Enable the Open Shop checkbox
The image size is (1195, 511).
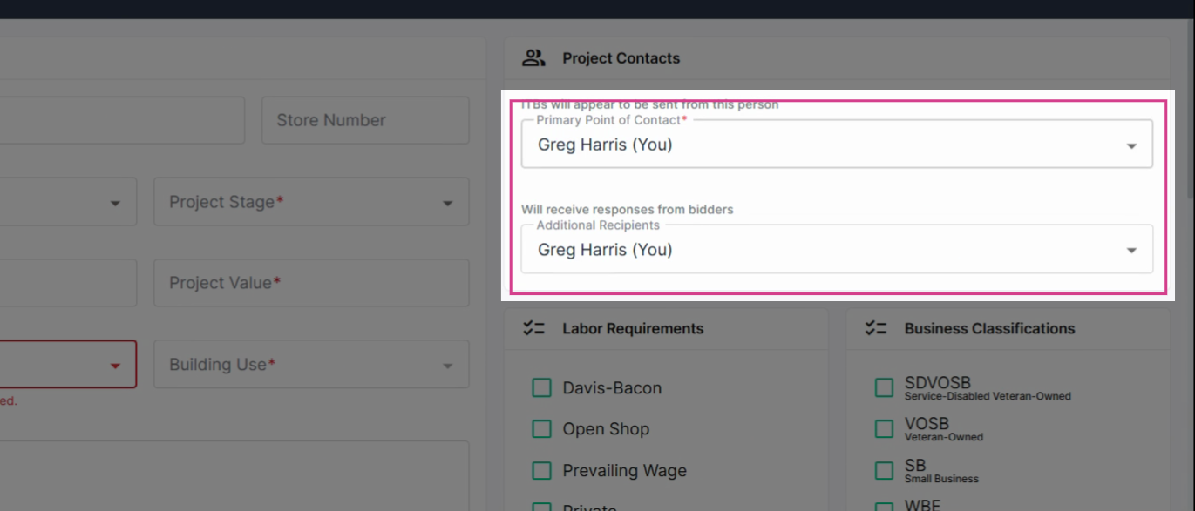[x=541, y=428]
